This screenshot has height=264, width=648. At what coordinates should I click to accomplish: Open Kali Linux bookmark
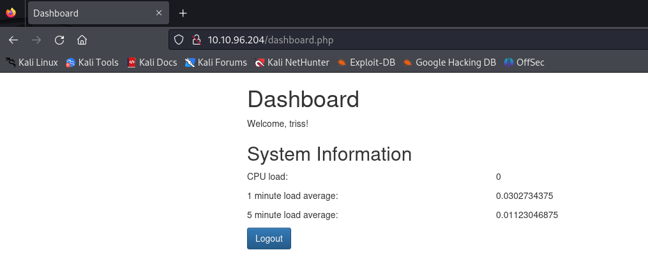(x=32, y=62)
